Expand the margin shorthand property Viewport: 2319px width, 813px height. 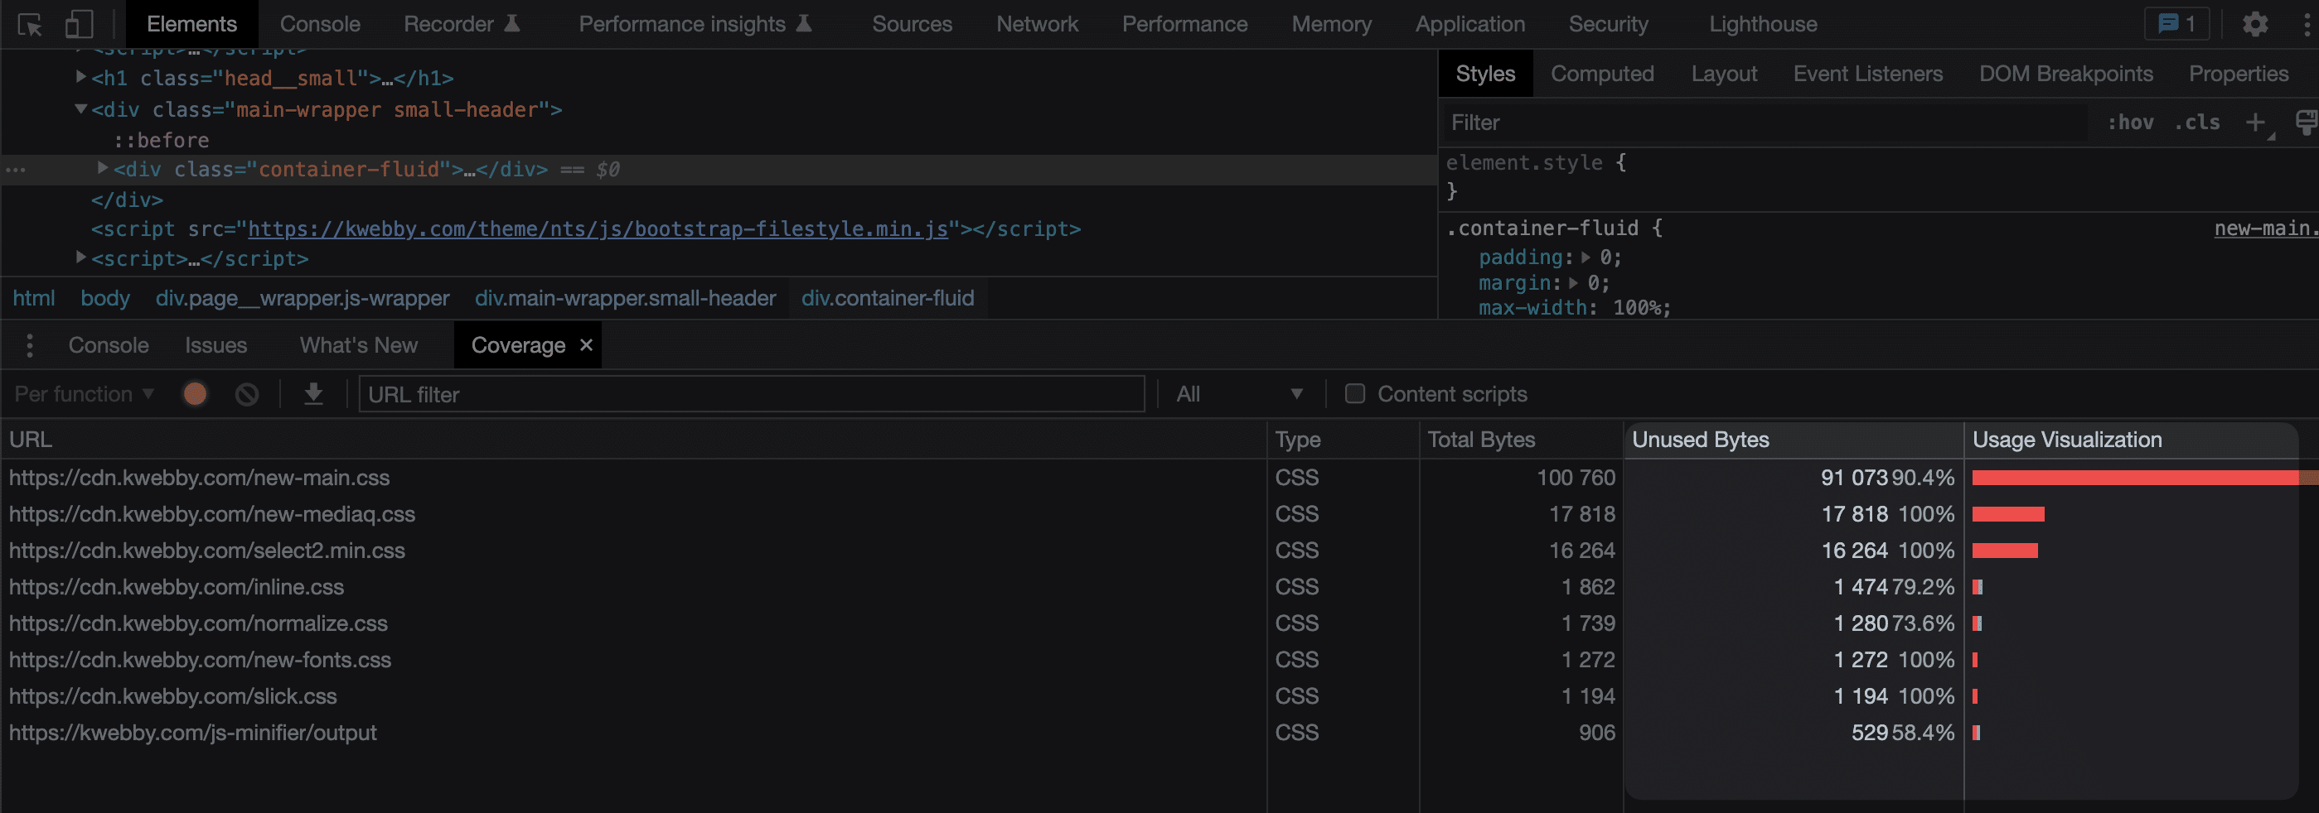[1573, 282]
